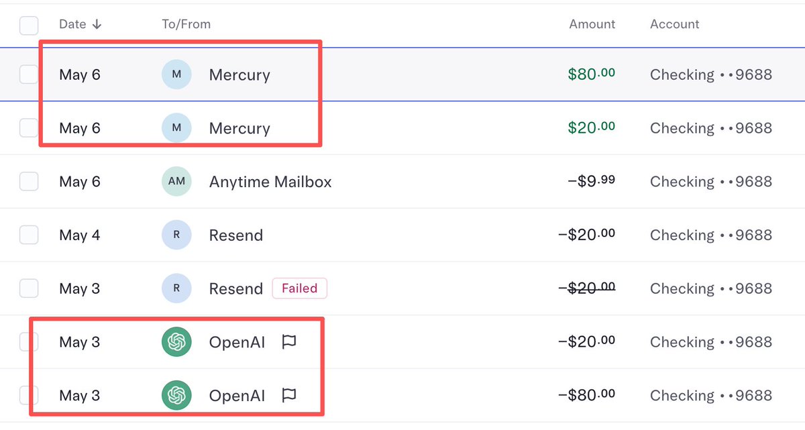Click the Failed badge on the Resend row

299,288
